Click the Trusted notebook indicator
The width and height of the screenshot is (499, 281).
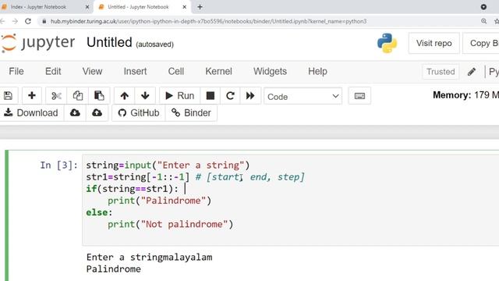tap(441, 72)
